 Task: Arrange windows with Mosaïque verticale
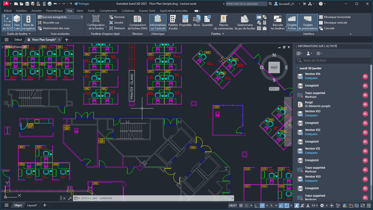tap(333, 22)
